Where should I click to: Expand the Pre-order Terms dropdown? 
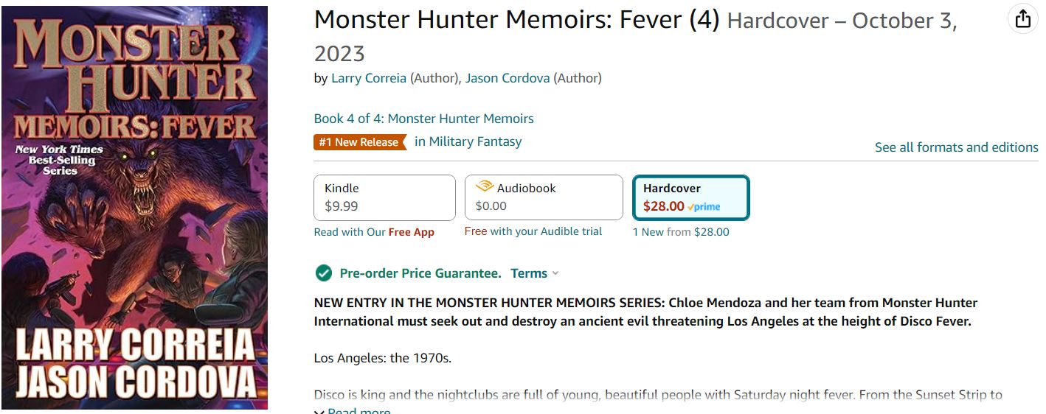(x=535, y=273)
